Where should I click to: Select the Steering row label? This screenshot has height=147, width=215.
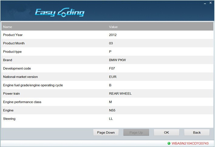(x=9, y=119)
